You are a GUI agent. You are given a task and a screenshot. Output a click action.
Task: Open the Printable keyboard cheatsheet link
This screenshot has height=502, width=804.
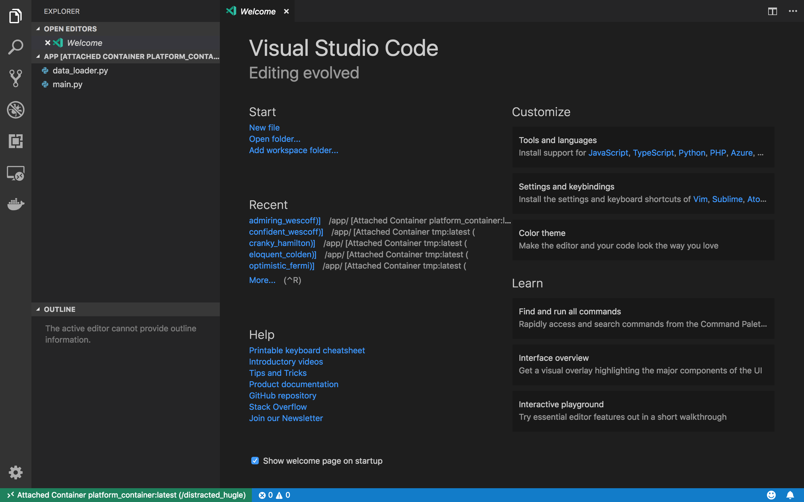[x=307, y=350]
